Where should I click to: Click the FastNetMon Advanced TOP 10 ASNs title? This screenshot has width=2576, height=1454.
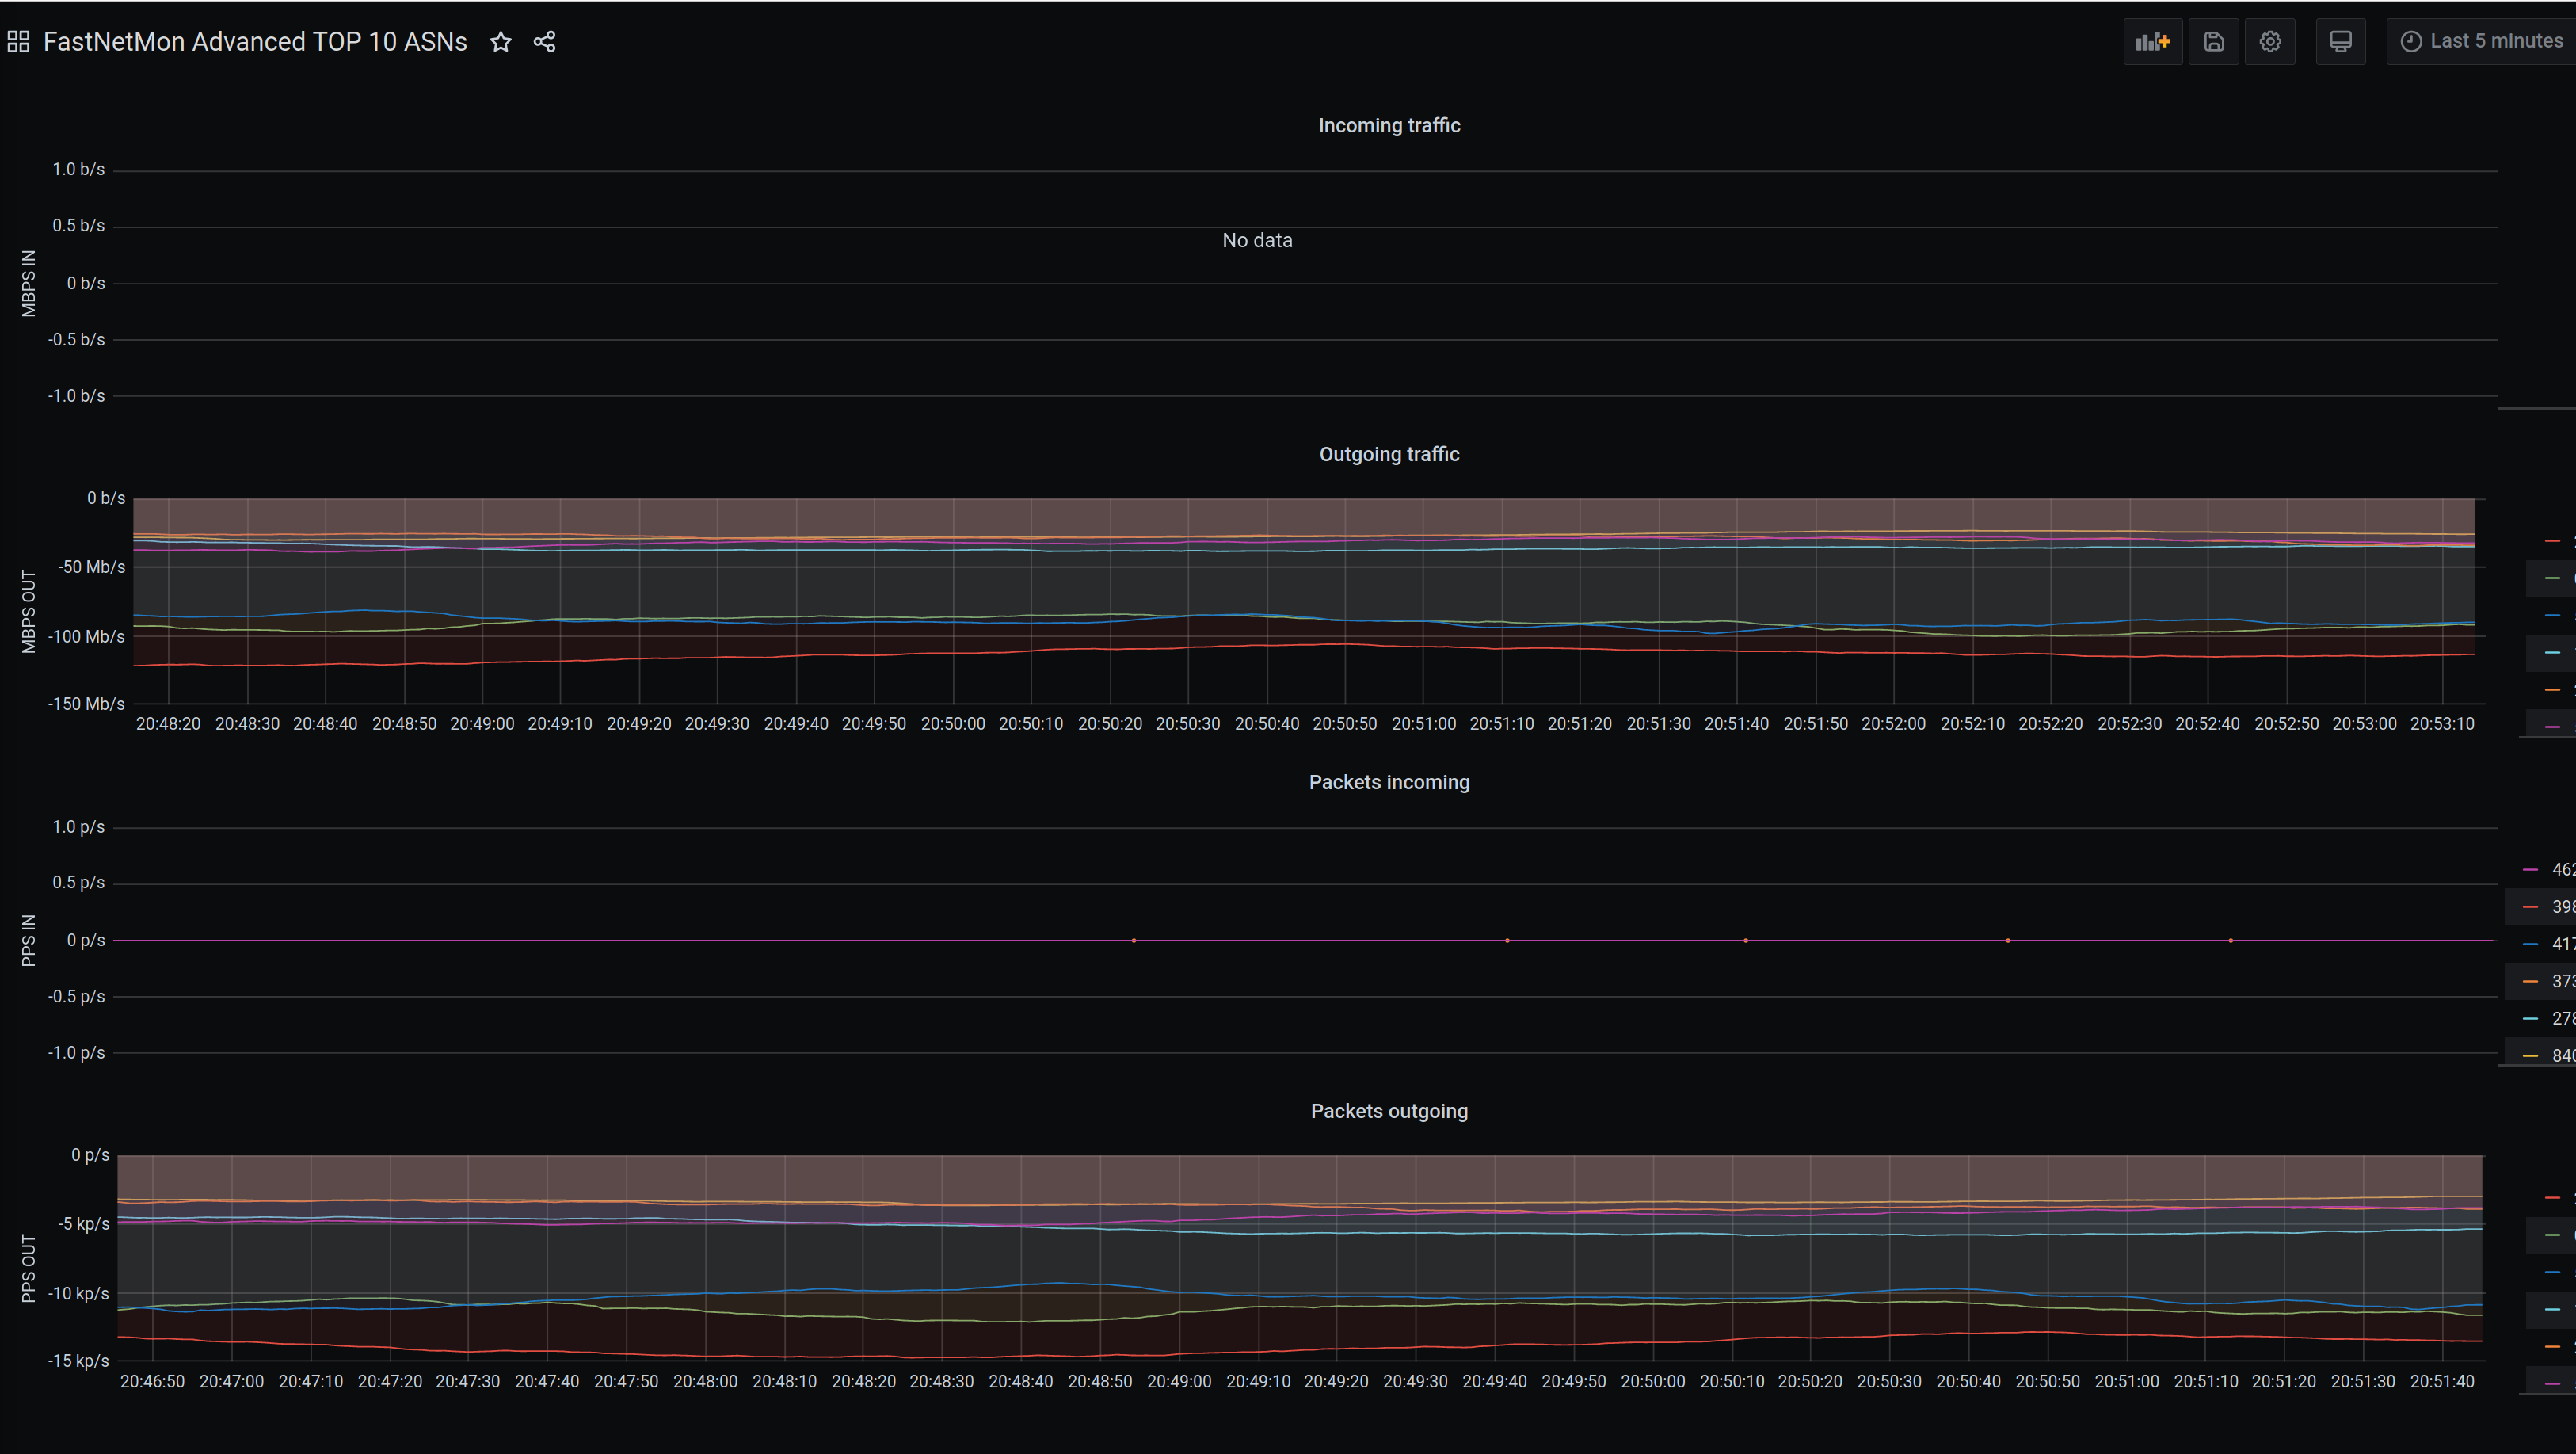click(x=255, y=42)
